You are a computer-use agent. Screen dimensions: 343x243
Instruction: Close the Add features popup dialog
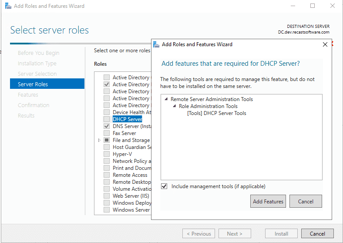(325, 44)
